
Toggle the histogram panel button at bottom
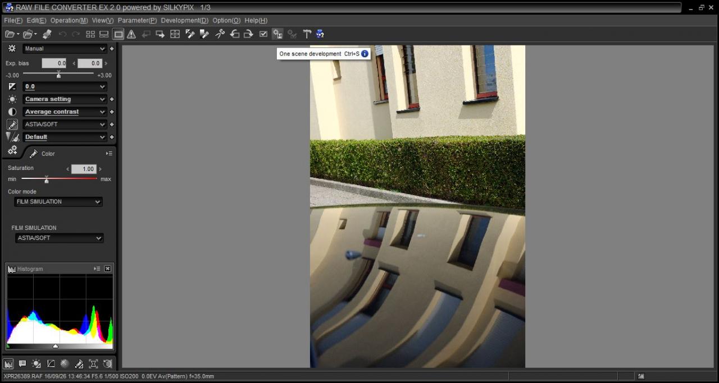(x=8, y=363)
